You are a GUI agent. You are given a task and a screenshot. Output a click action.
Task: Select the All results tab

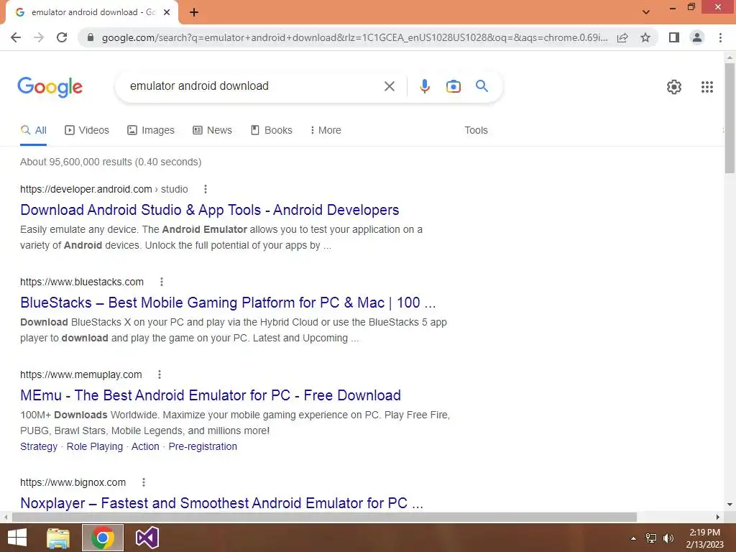(33, 131)
